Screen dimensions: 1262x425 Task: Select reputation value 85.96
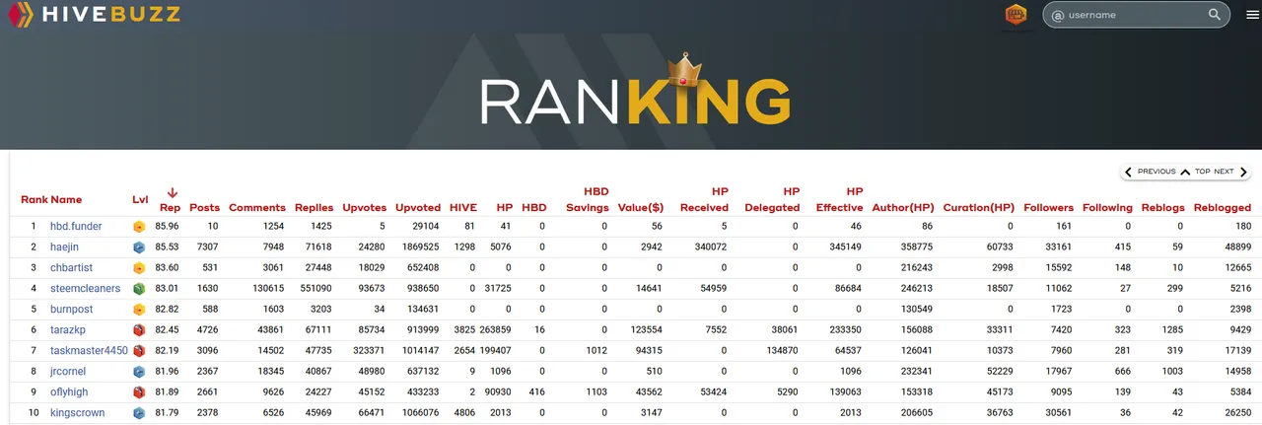click(167, 227)
